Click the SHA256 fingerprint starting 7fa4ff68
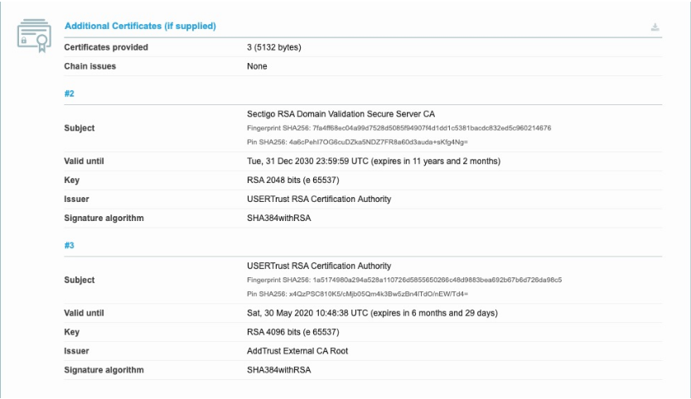This screenshot has width=691, height=399. tap(399, 127)
